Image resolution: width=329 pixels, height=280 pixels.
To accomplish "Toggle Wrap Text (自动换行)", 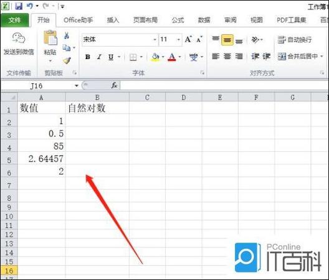I will pyautogui.click(x=294, y=40).
